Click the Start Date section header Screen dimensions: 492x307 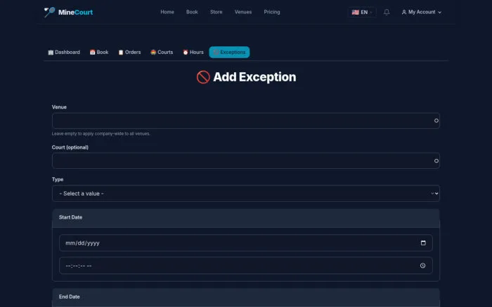click(246, 217)
